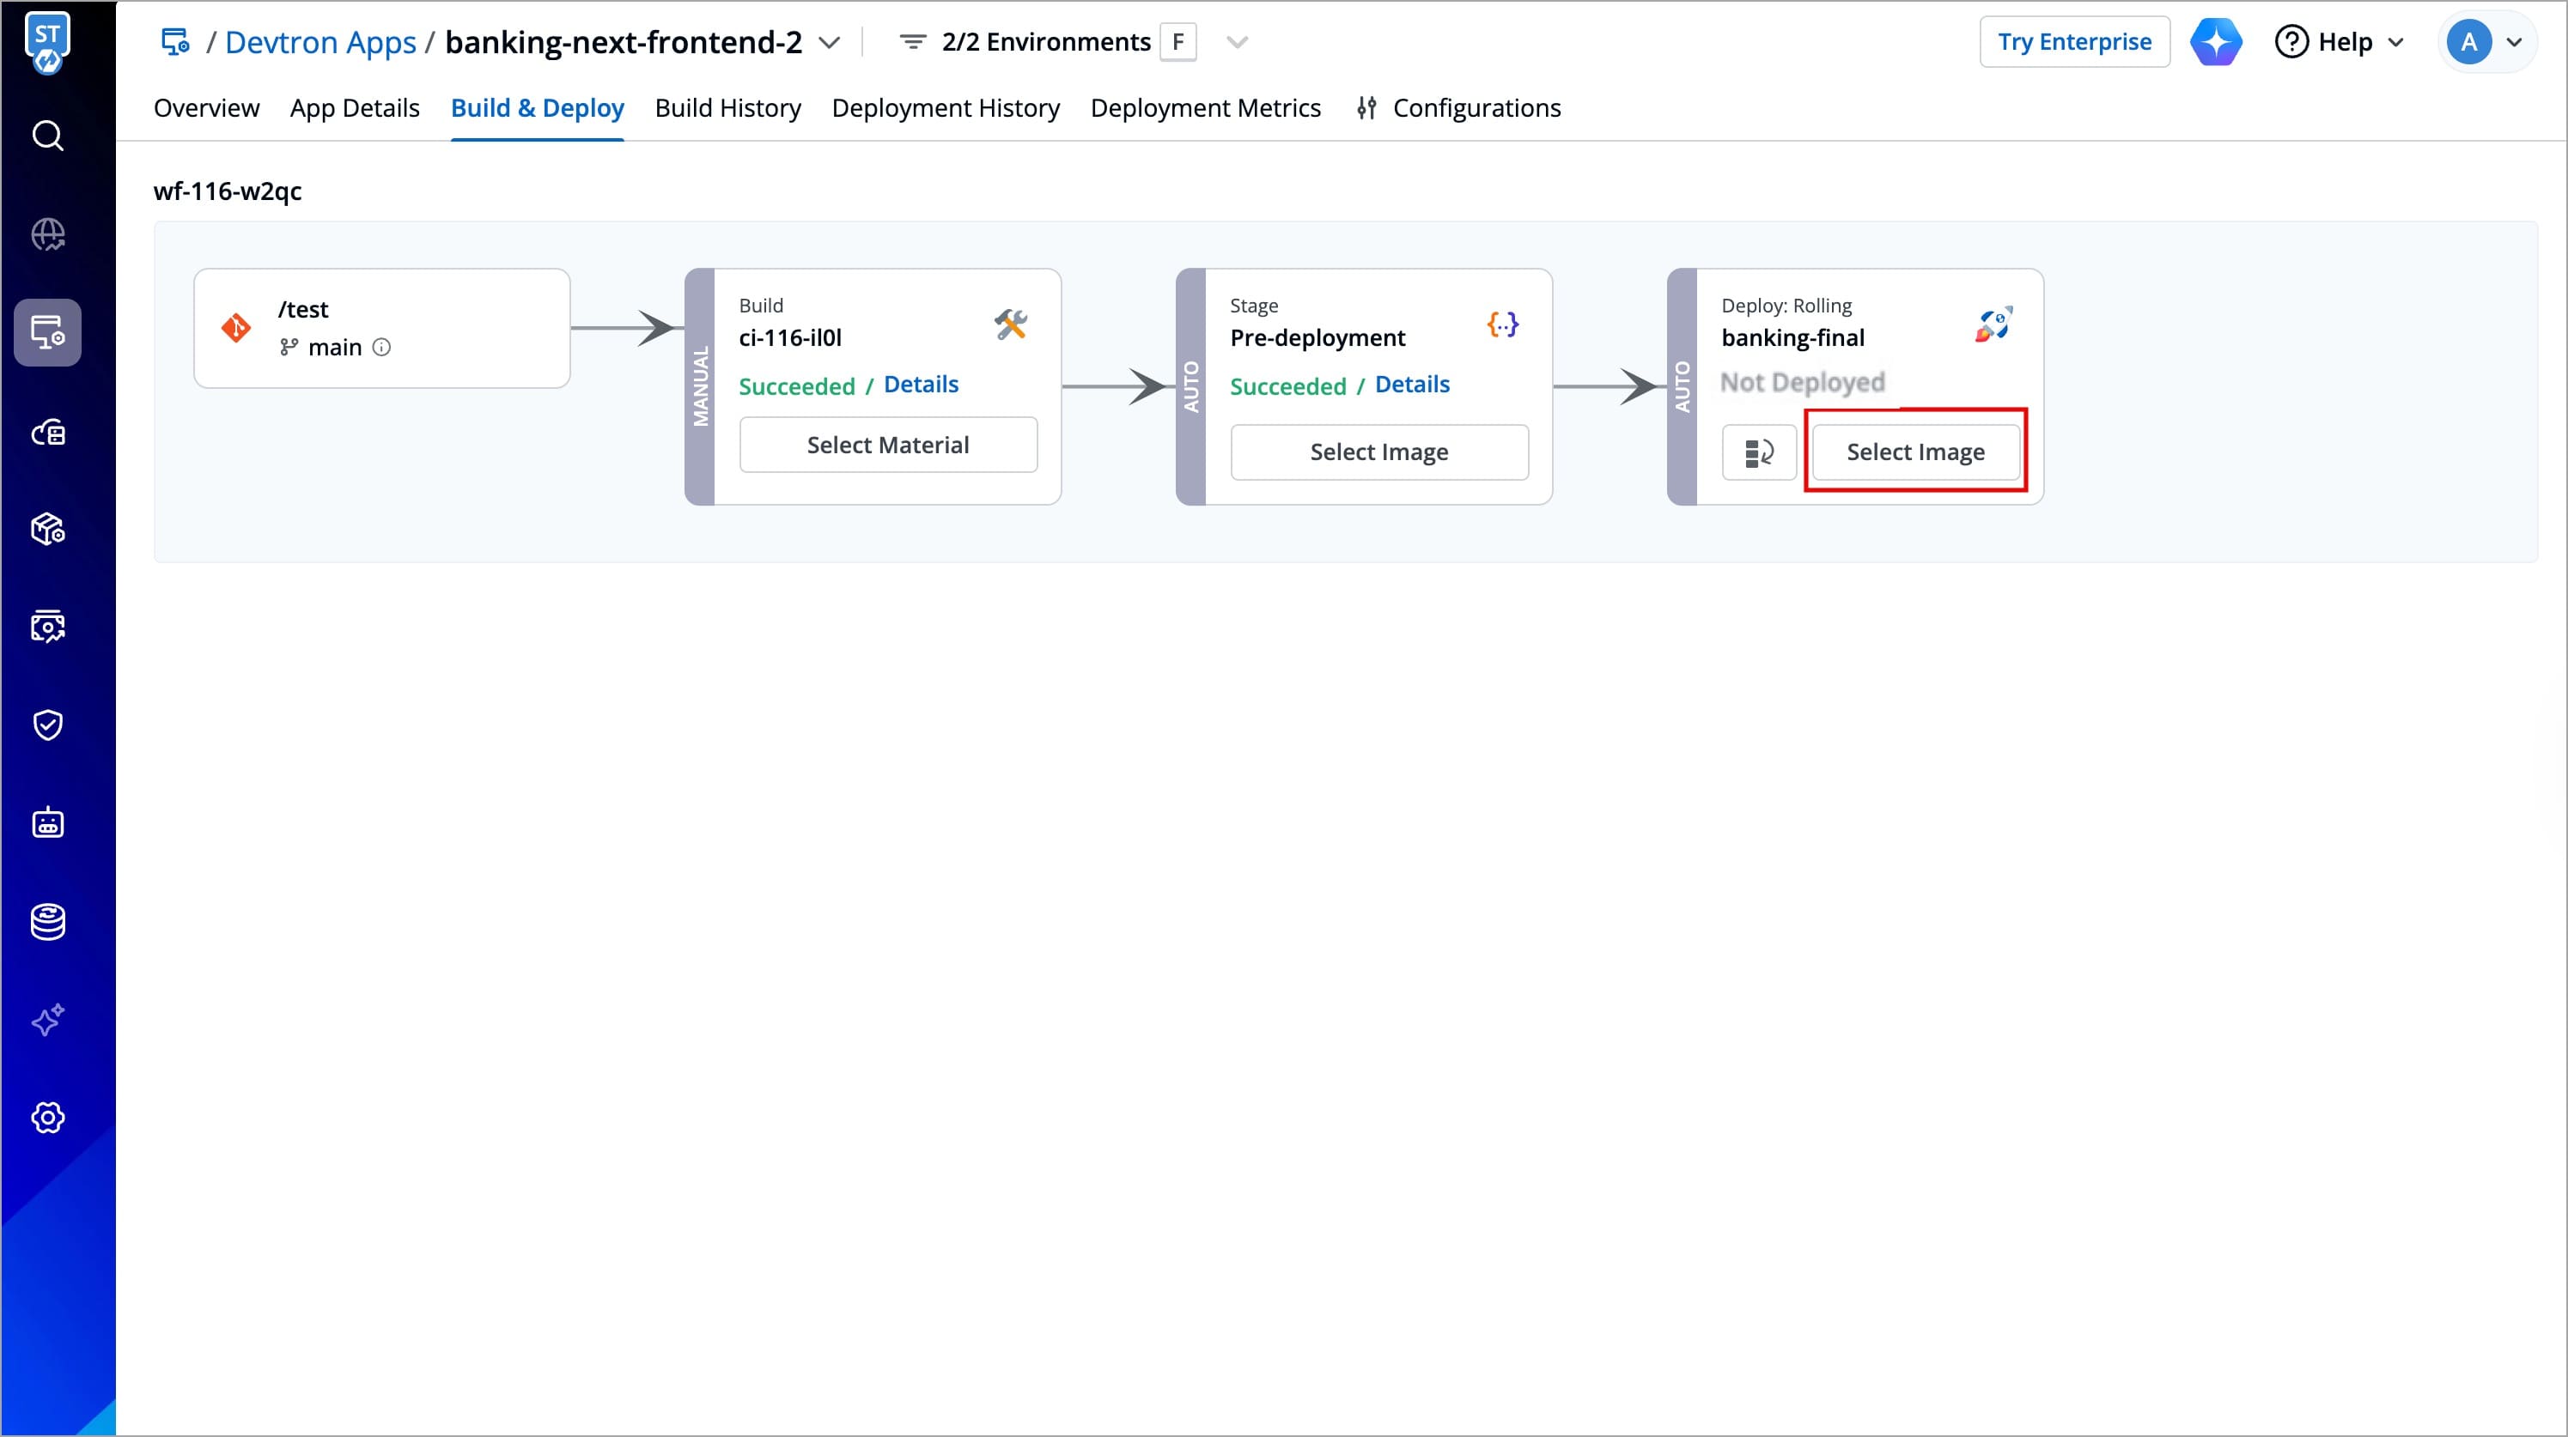Click the blue AI sparkle assistant icon

click(x=2215, y=42)
